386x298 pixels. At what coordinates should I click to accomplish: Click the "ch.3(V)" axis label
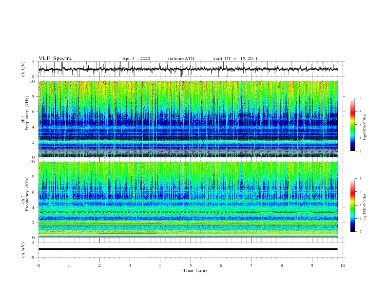[x=23, y=250]
